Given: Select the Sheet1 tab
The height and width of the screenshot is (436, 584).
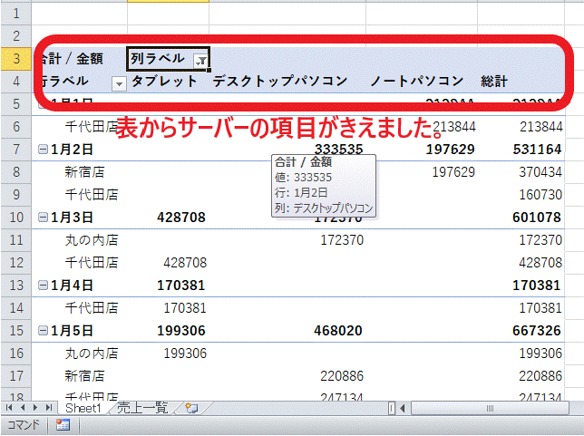Looking at the screenshot, I should [x=85, y=409].
